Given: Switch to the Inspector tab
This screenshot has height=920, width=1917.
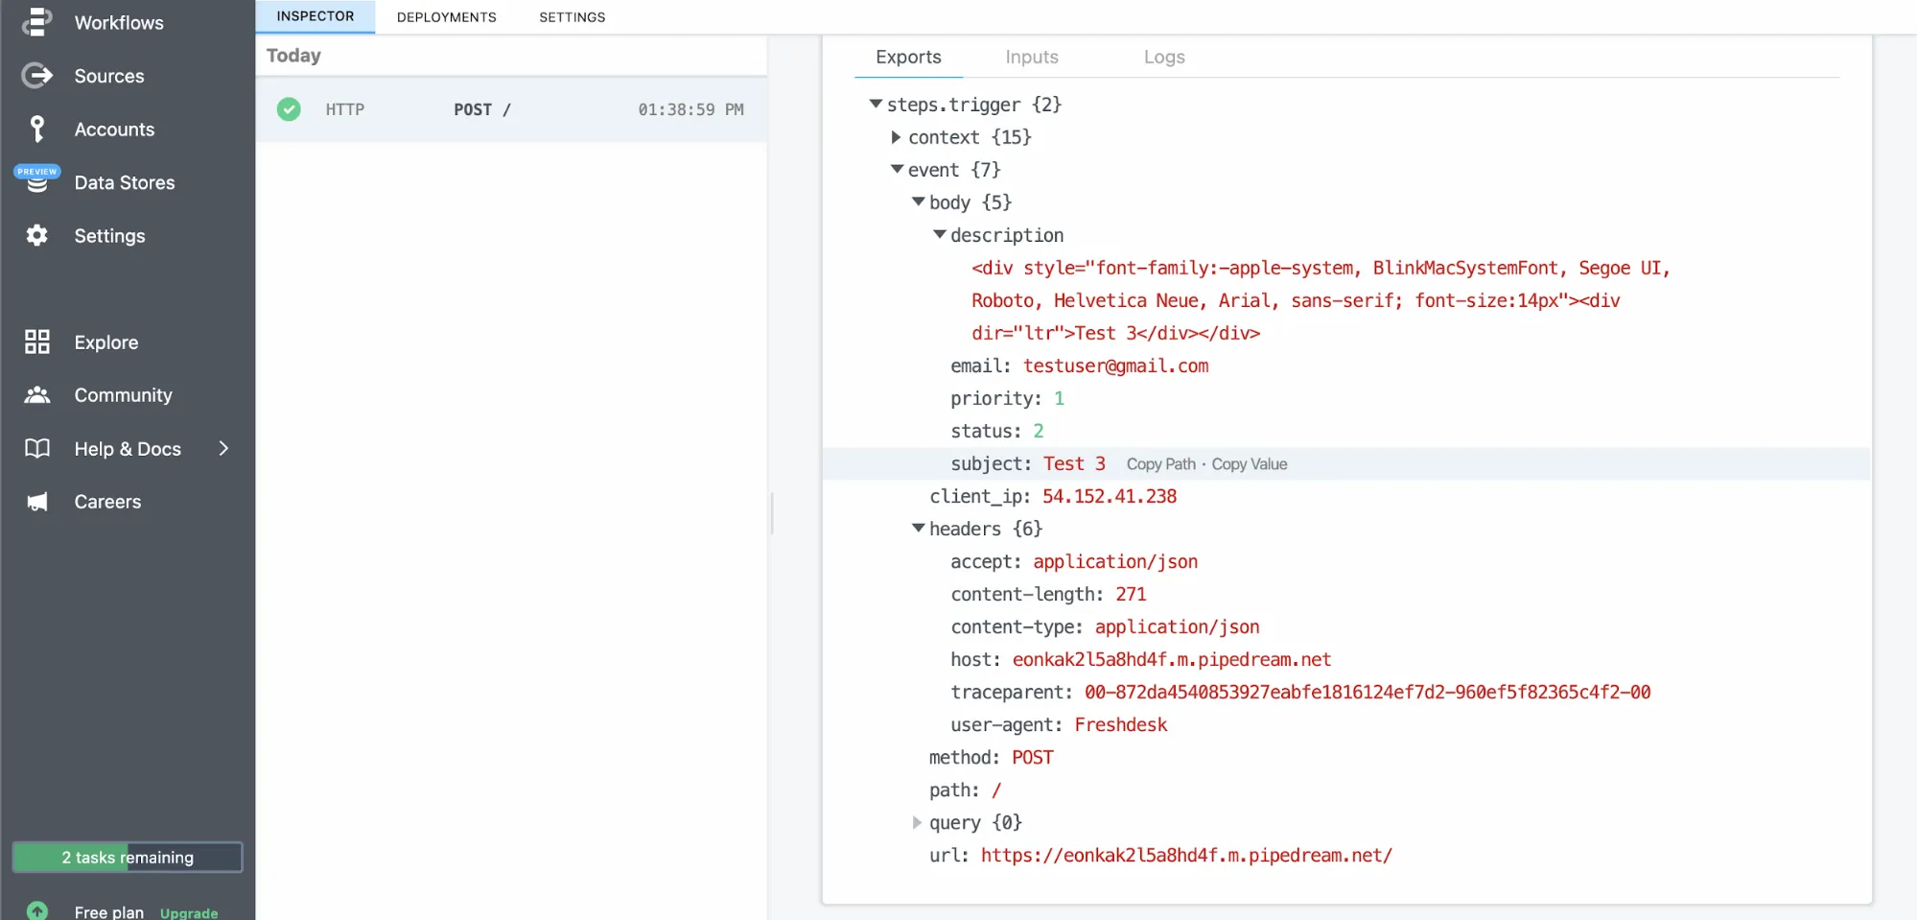Looking at the screenshot, I should [316, 16].
